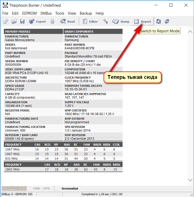The width and height of the screenshot is (194, 197).
Task: Maximize the Thaiphoon Burner window
Action: coord(171,5)
